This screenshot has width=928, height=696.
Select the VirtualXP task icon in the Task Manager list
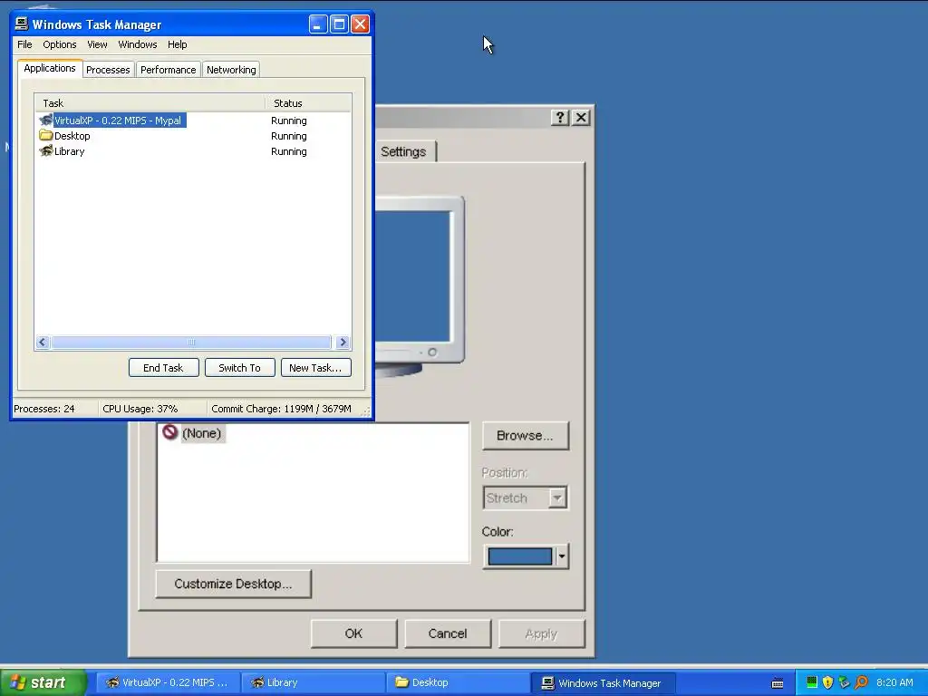point(45,121)
